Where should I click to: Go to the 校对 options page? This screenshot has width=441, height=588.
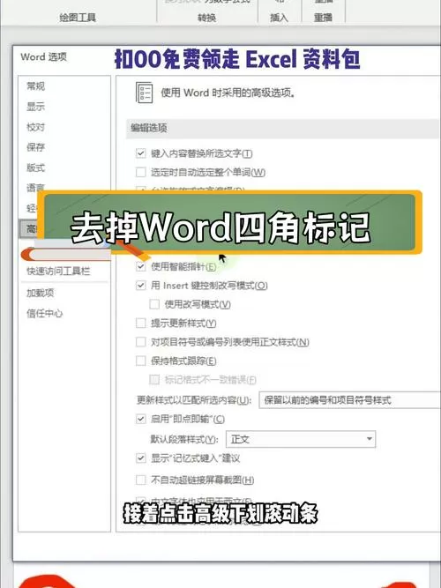pos(35,127)
